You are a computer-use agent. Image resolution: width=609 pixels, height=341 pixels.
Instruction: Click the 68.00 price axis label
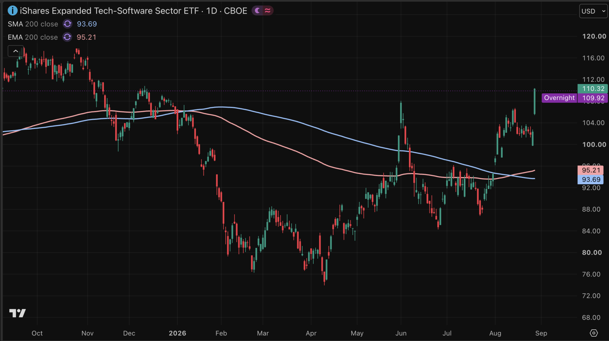[x=591, y=318]
